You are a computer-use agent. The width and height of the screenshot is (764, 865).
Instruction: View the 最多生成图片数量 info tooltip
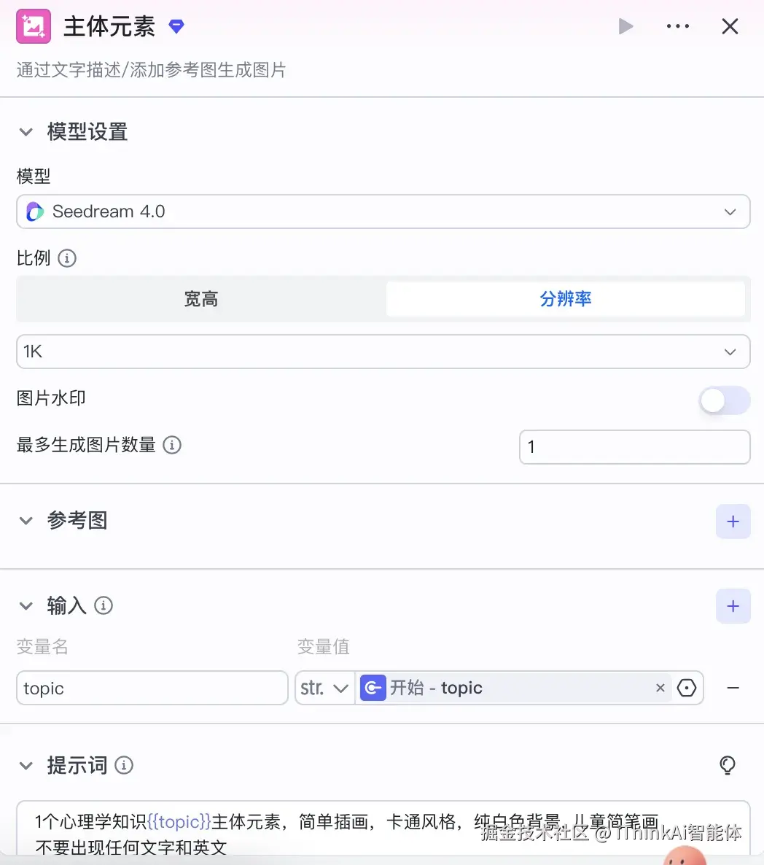point(172,445)
